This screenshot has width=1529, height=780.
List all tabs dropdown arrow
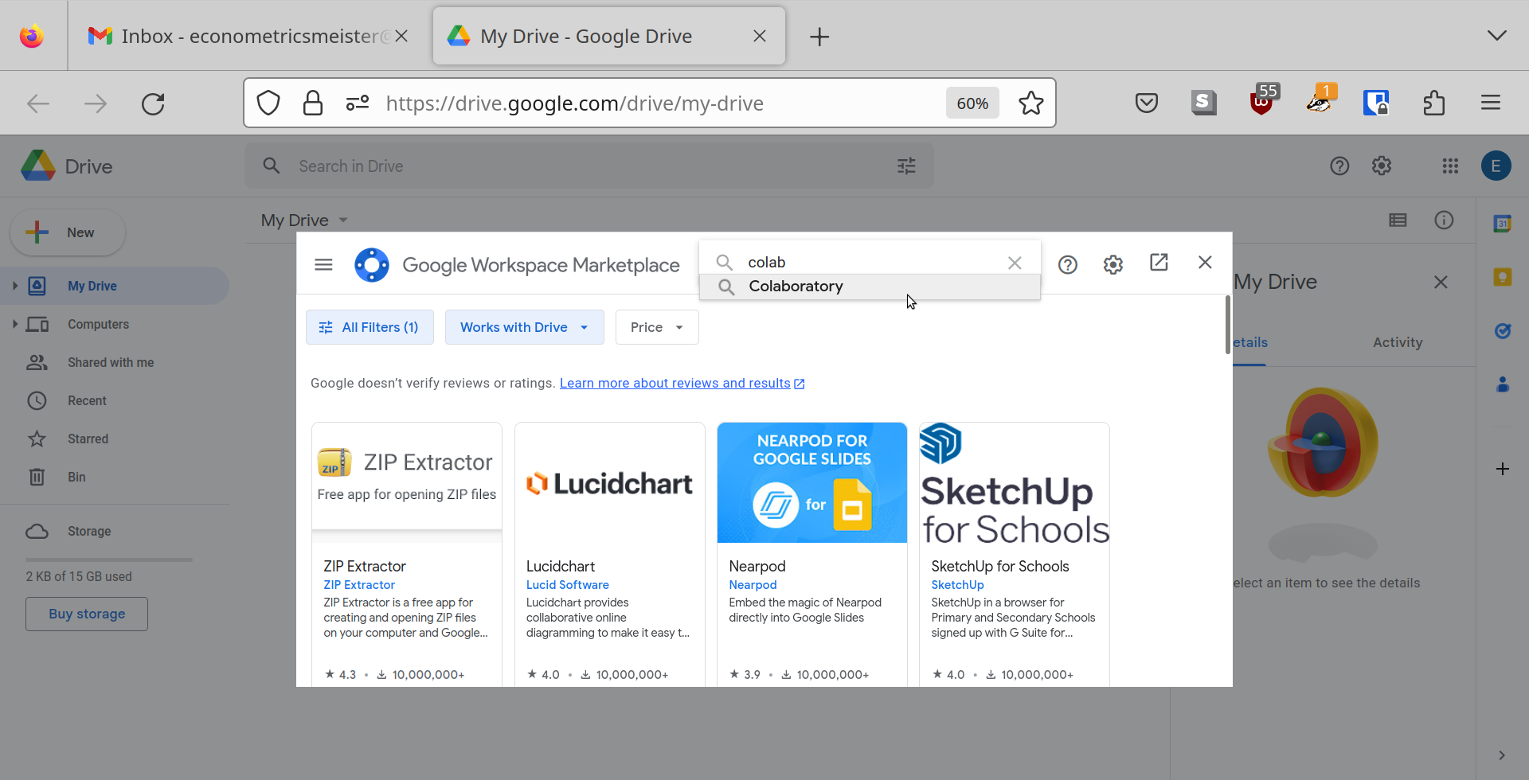click(1497, 36)
